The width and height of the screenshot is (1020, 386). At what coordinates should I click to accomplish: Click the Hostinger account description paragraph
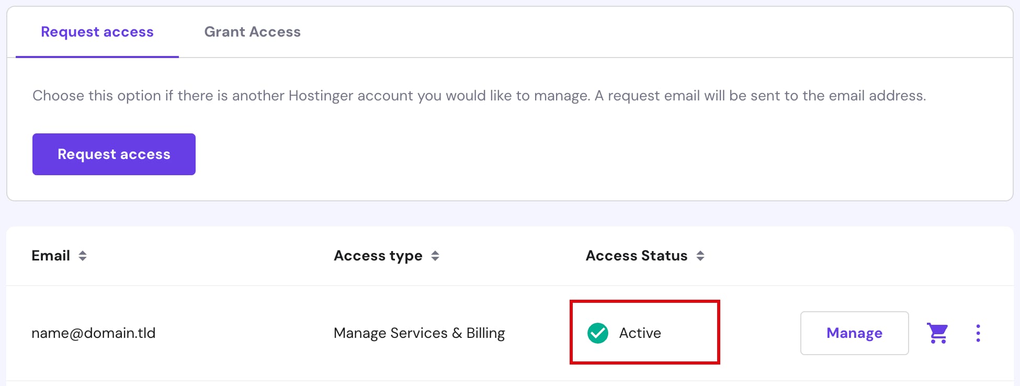479,96
